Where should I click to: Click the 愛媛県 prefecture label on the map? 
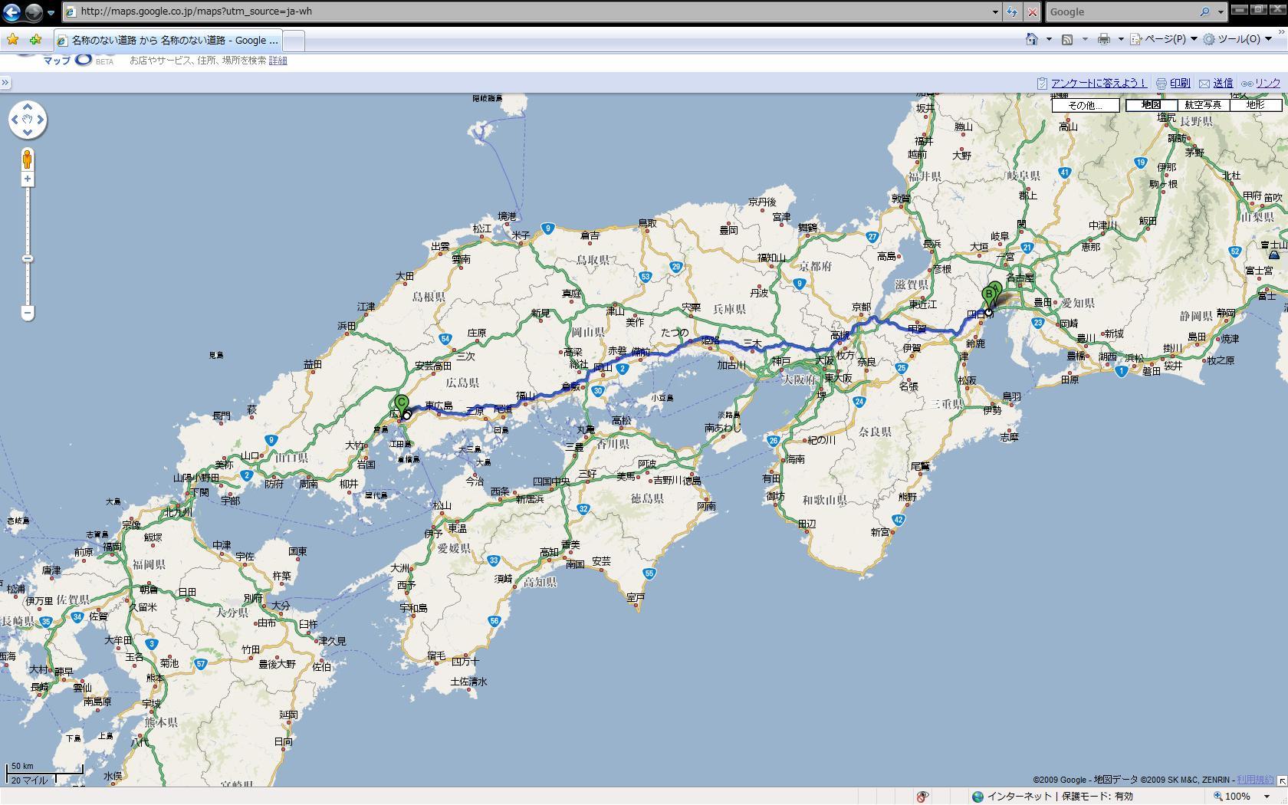pyautogui.click(x=454, y=549)
